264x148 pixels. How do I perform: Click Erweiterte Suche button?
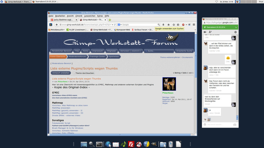184,51
